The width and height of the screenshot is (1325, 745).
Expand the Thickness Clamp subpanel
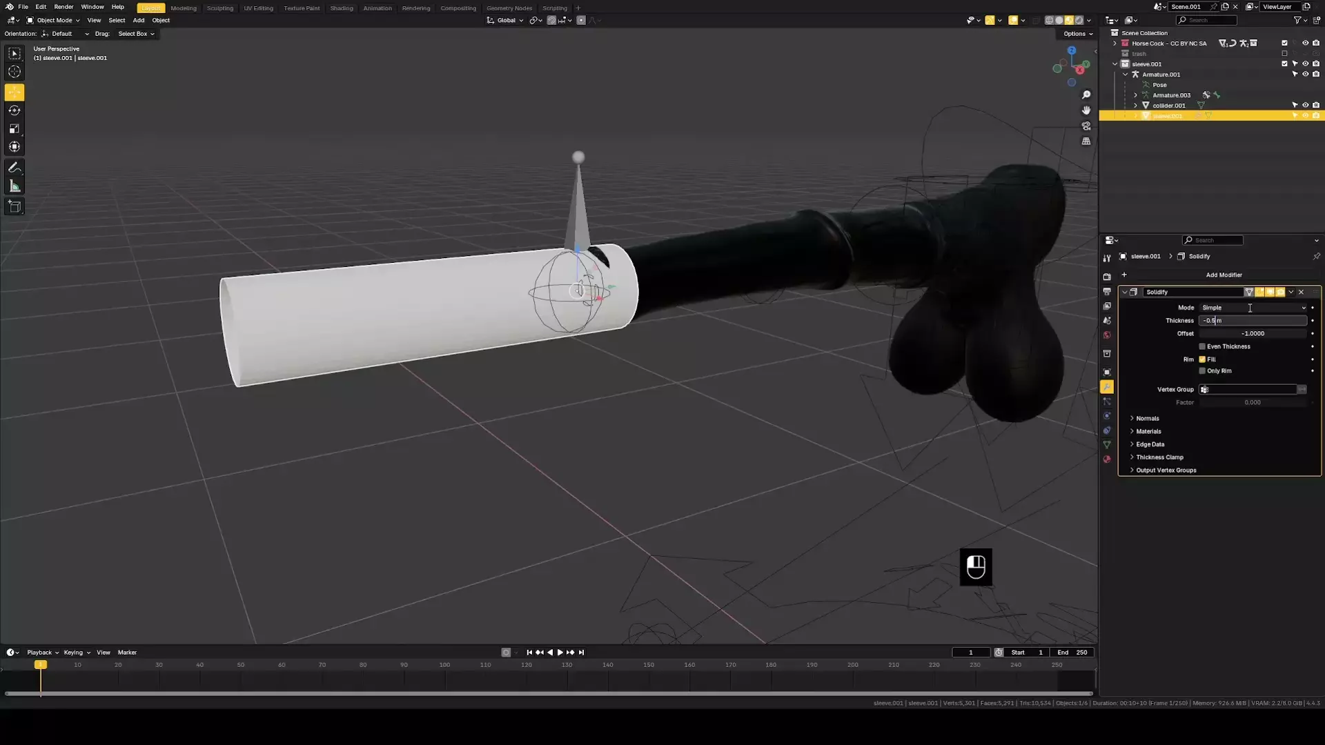(1159, 457)
